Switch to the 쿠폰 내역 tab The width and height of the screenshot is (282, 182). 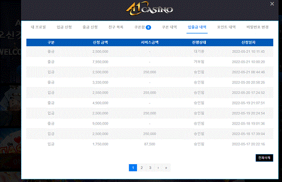(x=169, y=27)
